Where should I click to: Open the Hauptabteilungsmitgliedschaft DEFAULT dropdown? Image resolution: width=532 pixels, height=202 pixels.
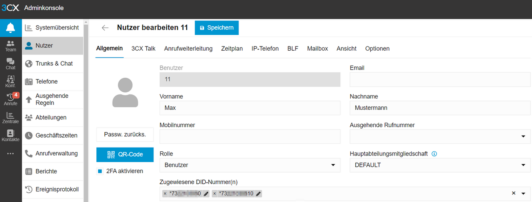tap(440, 165)
